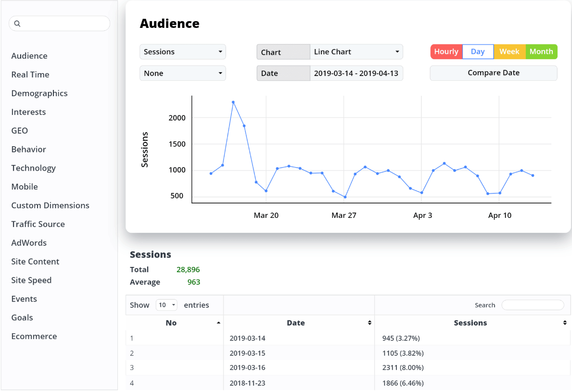Viewport: 572px width, 391px height.
Task: Open the Real Time section
Action: pos(30,75)
